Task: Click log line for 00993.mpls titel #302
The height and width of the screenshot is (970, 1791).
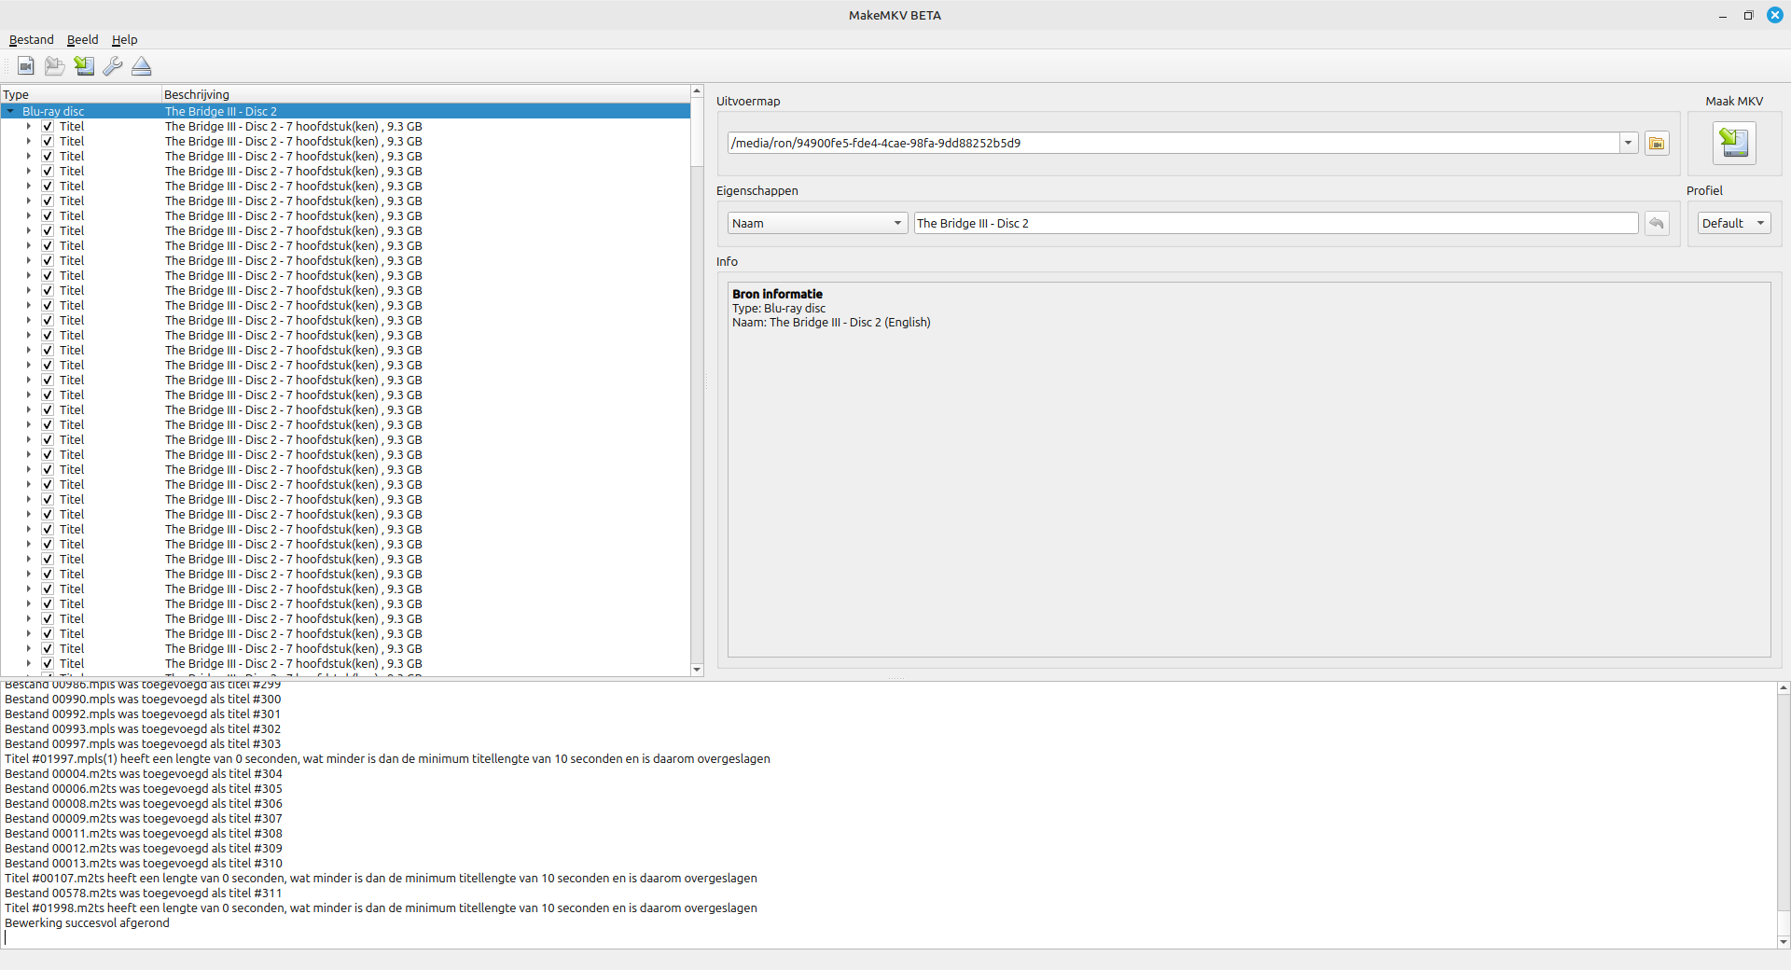Action: (x=143, y=729)
